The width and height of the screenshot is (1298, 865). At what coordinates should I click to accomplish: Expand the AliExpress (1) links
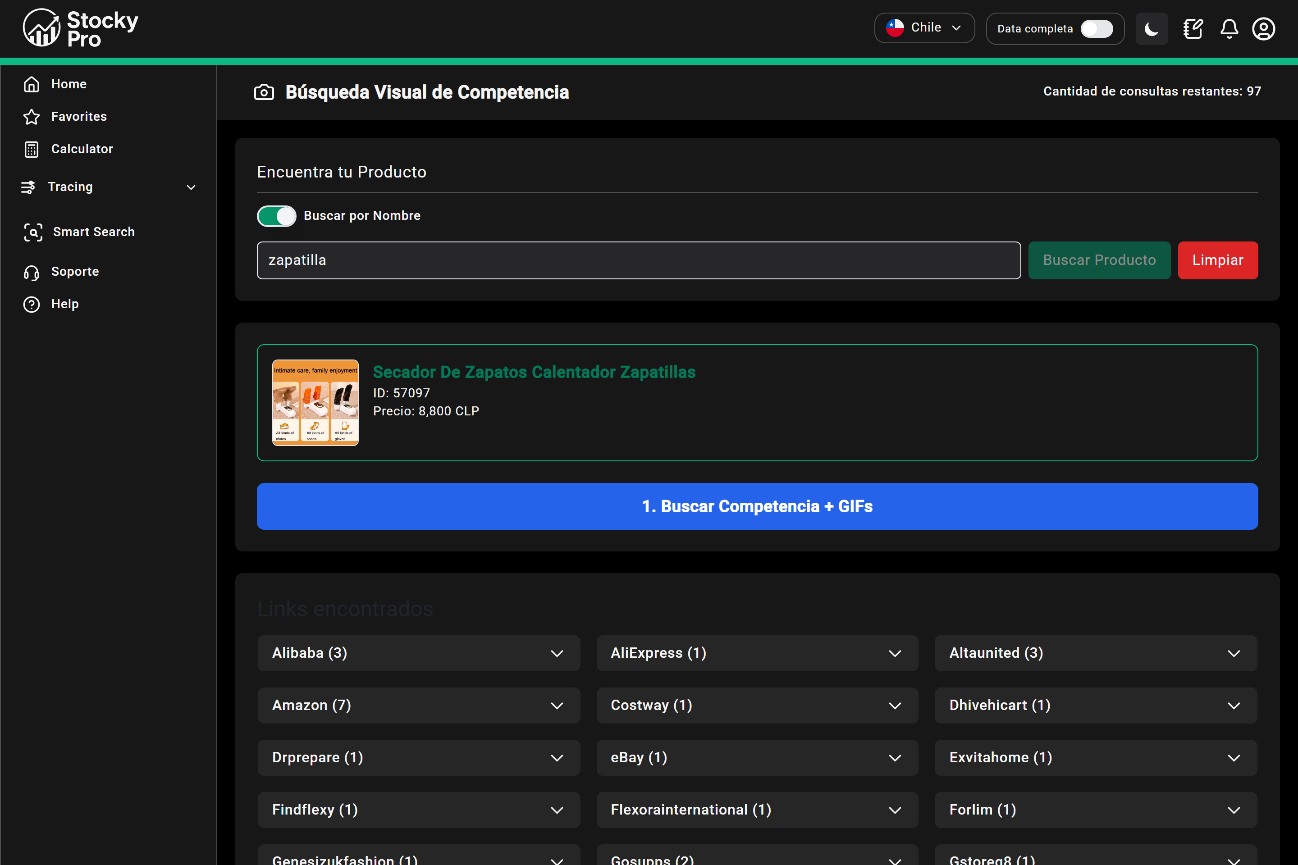click(x=757, y=653)
